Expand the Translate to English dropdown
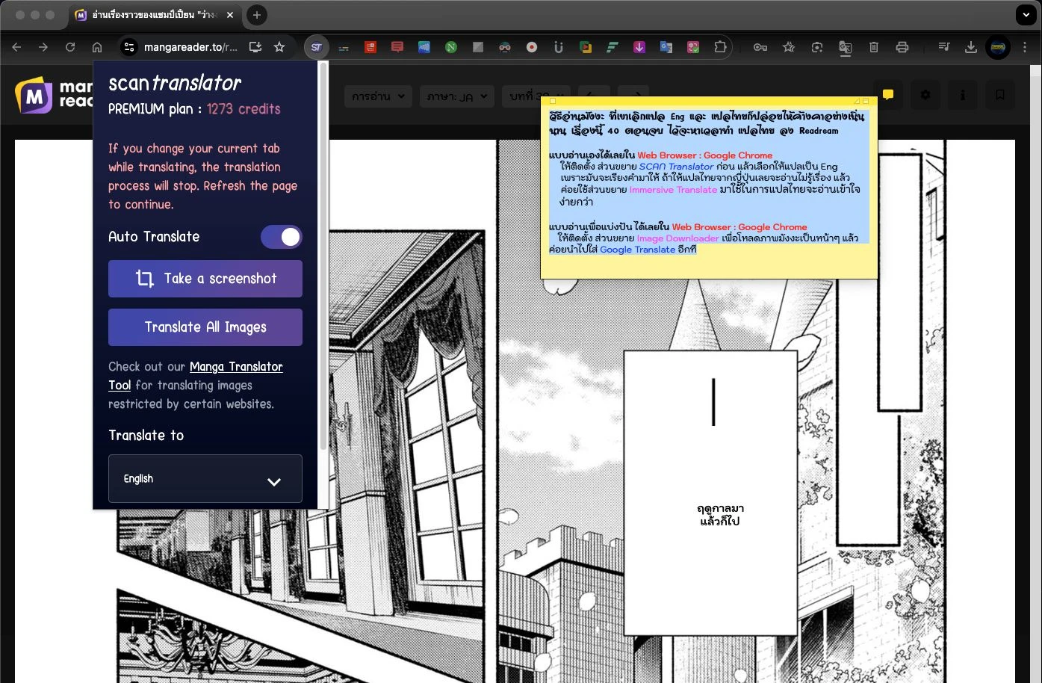 205,479
